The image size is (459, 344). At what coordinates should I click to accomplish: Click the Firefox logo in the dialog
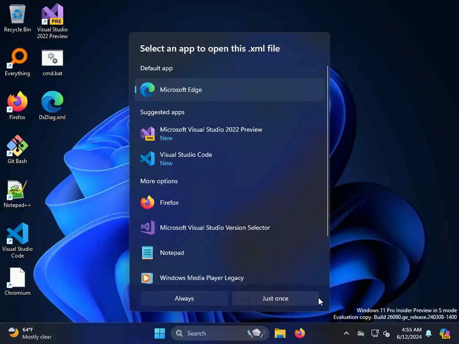click(147, 202)
